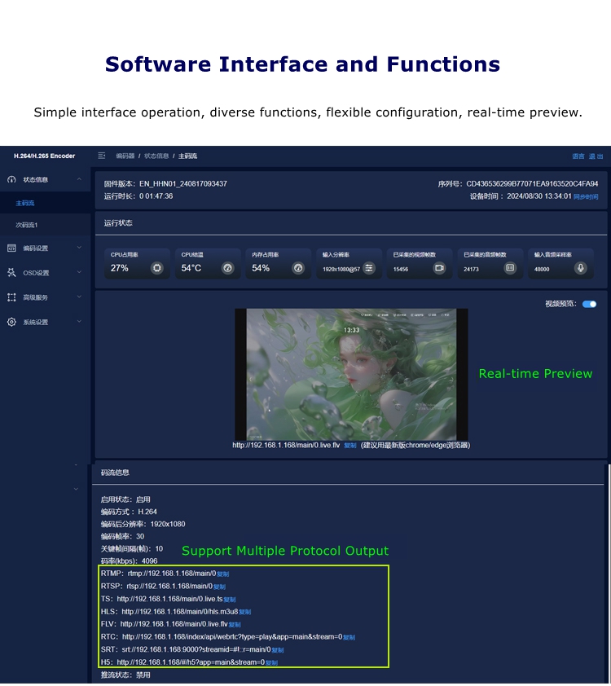Click the 54% memory usage value
611x686 pixels.
pos(261,268)
